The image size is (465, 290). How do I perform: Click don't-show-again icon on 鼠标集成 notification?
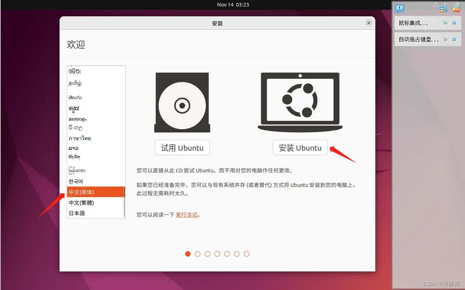pyautogui.click(x=445, y=23)
